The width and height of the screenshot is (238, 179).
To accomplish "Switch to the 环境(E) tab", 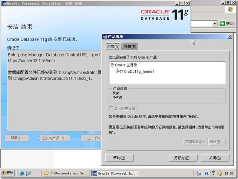I will click(130, 46).
